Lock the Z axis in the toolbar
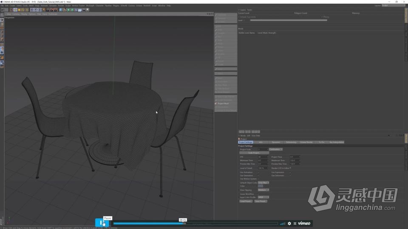Screen dimensions: 408x229 point(40,10)
